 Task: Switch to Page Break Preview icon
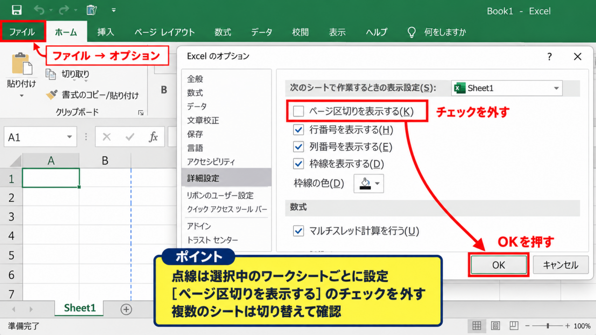coord(514,326)
